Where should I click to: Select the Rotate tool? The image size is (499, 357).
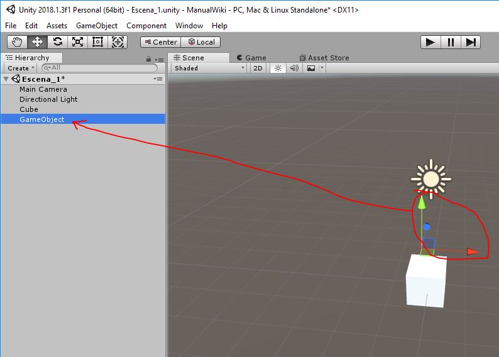(57, 42)
